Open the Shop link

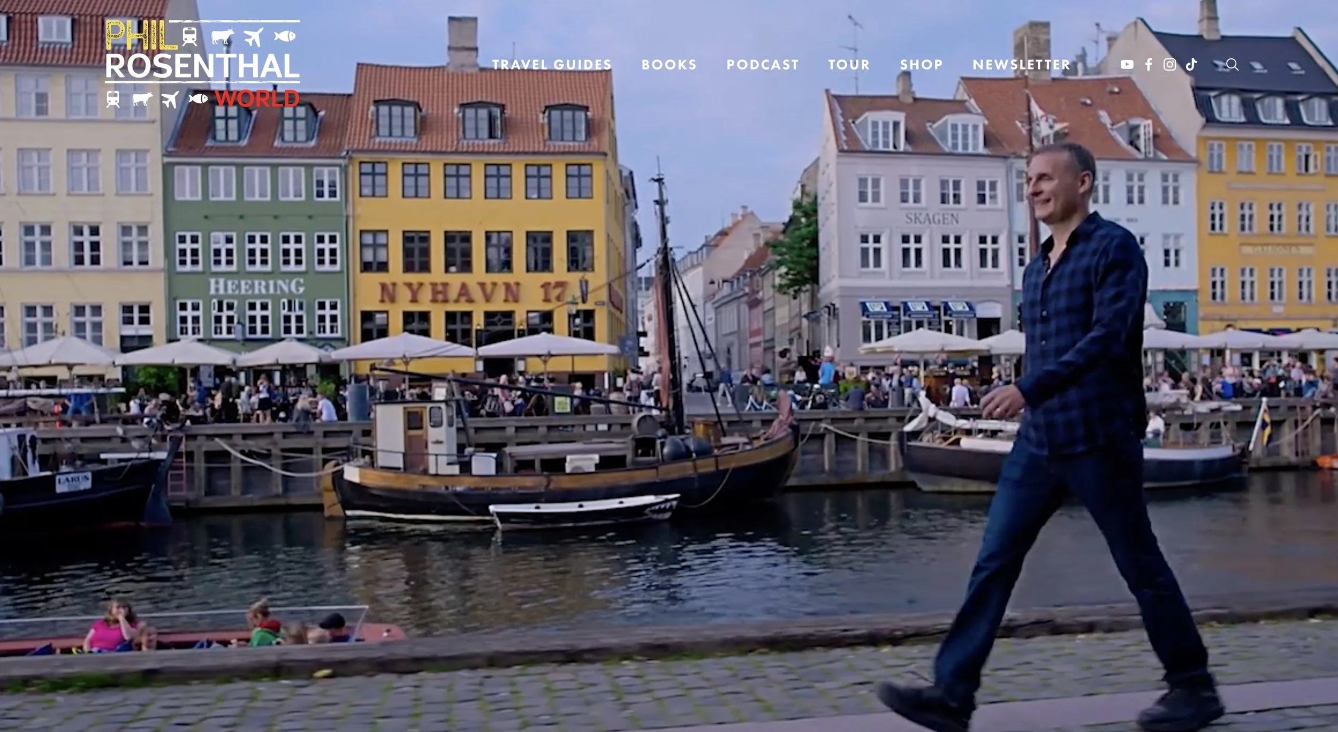click(921, 65)
